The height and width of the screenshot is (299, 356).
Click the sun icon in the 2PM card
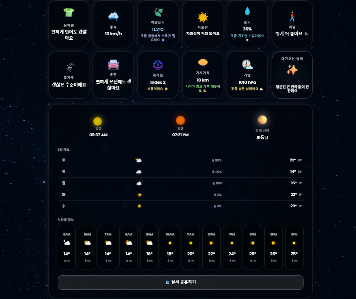click(x=253, y=243)
